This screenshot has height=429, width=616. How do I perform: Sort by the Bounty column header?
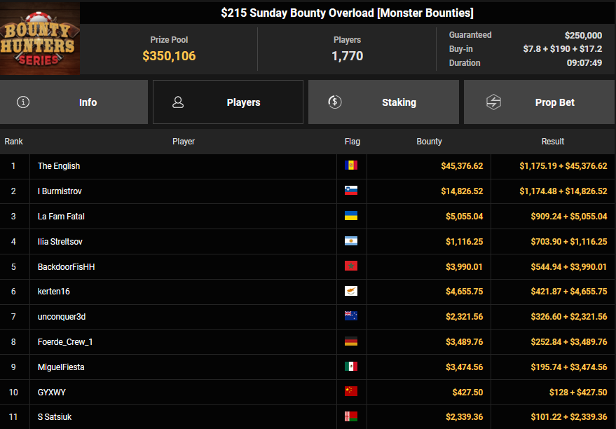pyautogui.click(x=429, y=142)
